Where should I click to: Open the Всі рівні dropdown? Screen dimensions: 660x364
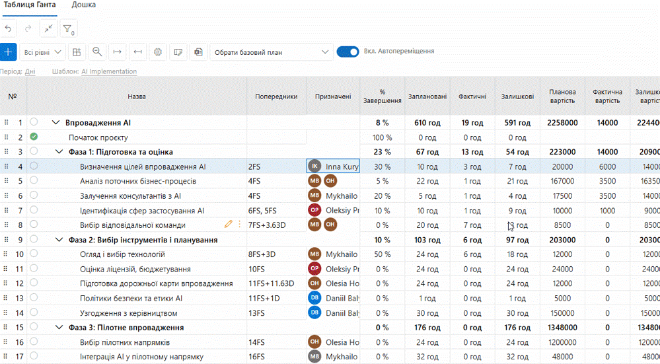[x=42, y=52]
